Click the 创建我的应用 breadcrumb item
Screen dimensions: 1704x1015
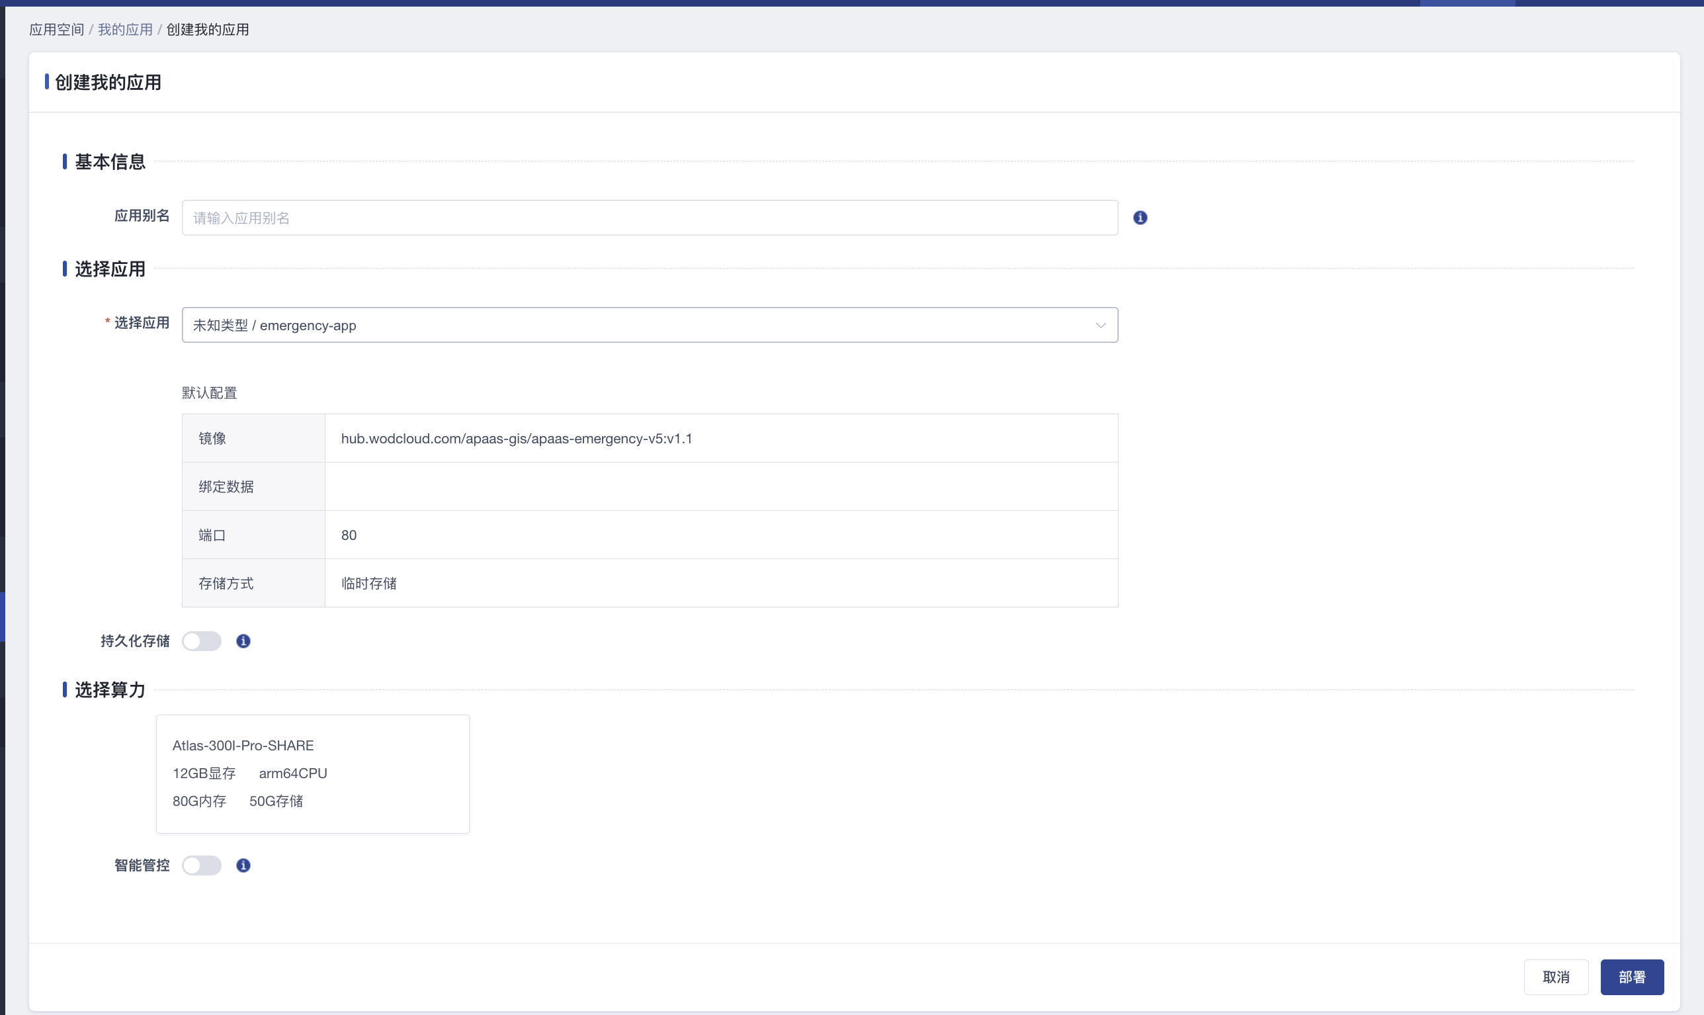coord(208,29)
